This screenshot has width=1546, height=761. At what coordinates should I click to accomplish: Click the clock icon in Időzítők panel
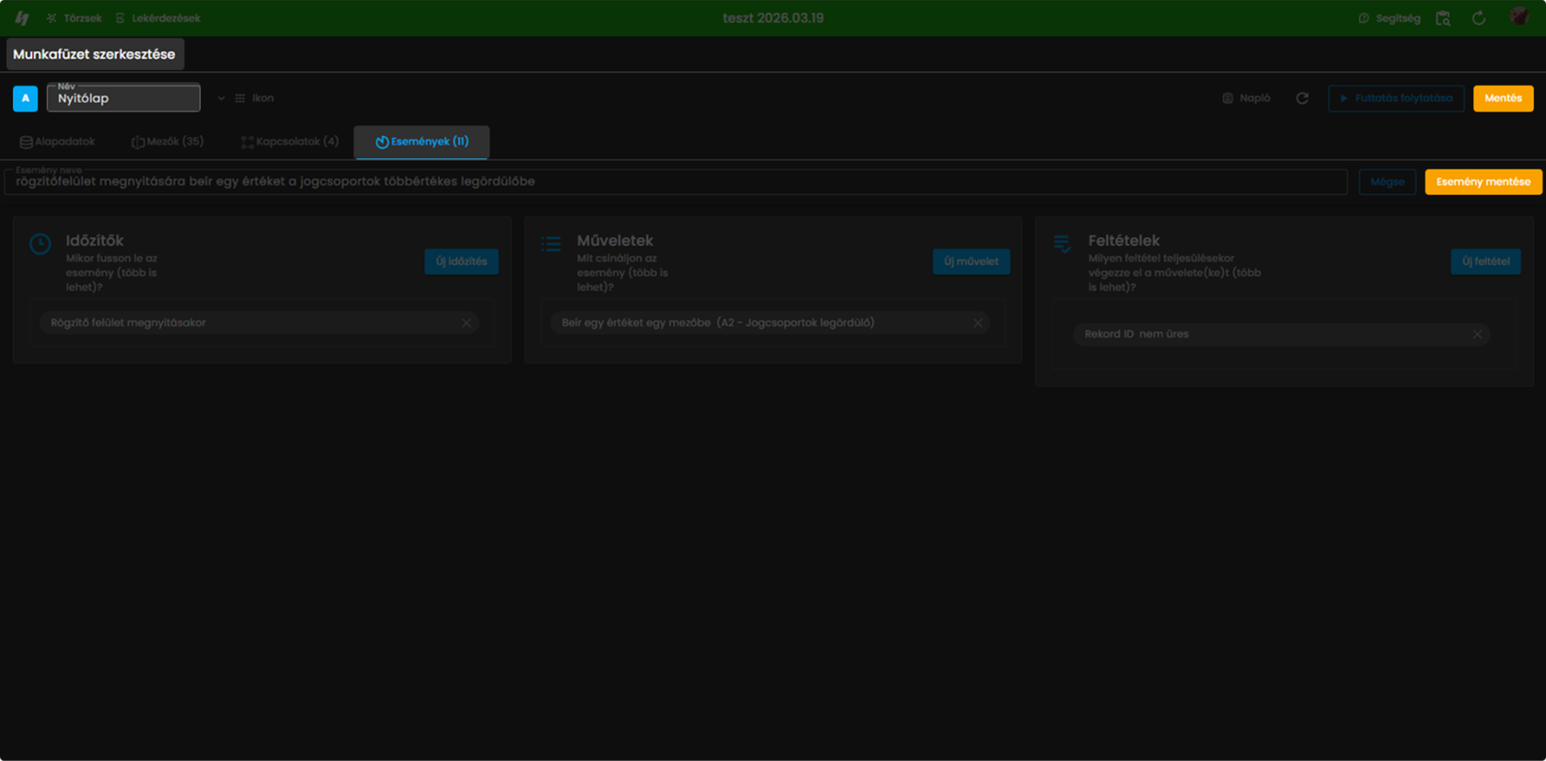pyautogui.click(x=40, y=244)
